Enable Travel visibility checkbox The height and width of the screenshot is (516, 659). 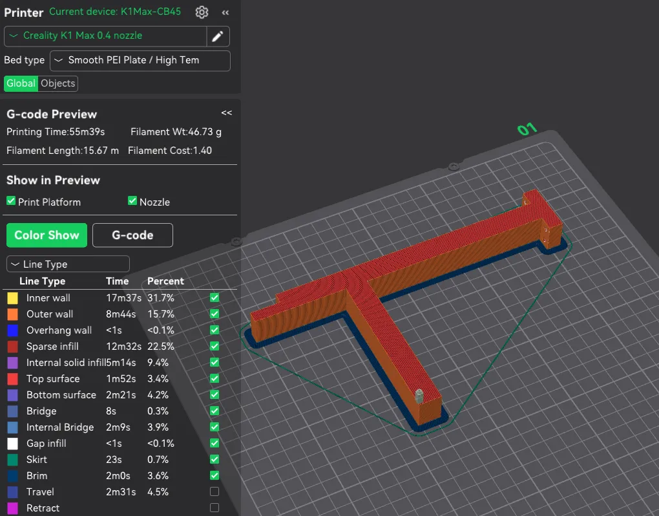(x=214, y=491)
